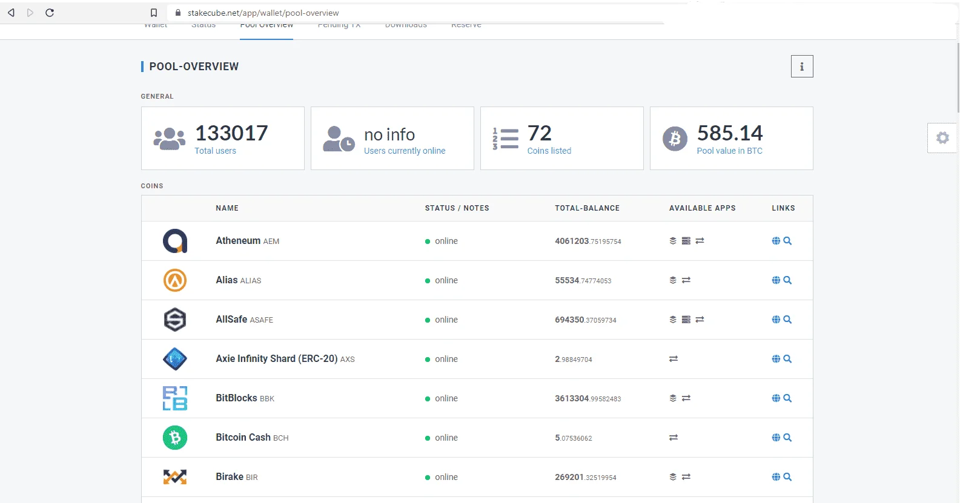
Task: Click the browser back arrow
Action: pos(11,13)
